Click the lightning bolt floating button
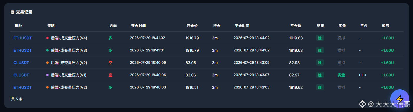 [x=399, y=99]
